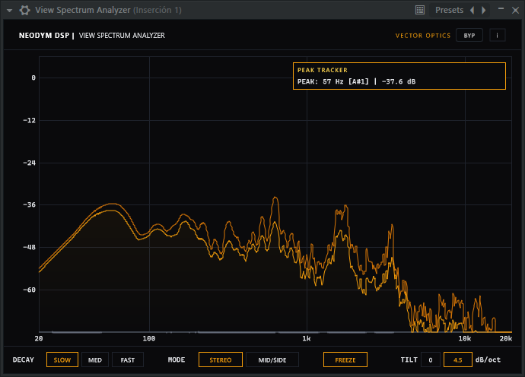Click the -60 dB axis label
The height and width of the screenshot is (377, 525).
(x=29, y=290)
